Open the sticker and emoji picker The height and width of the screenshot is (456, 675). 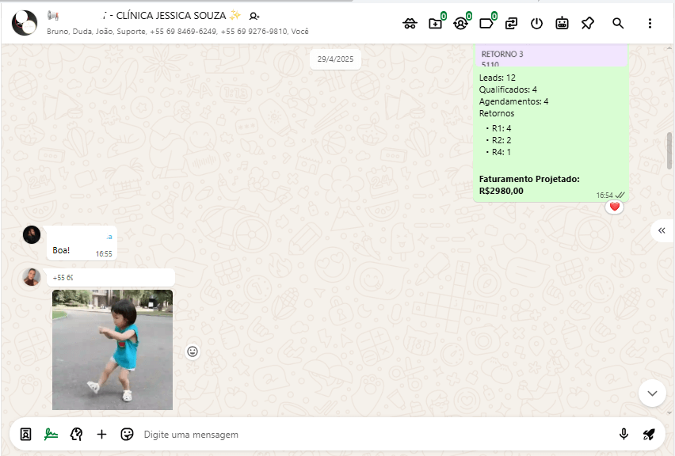click(127, 434)
